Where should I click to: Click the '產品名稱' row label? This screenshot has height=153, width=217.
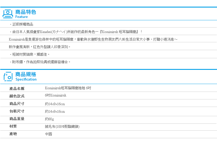17,89
